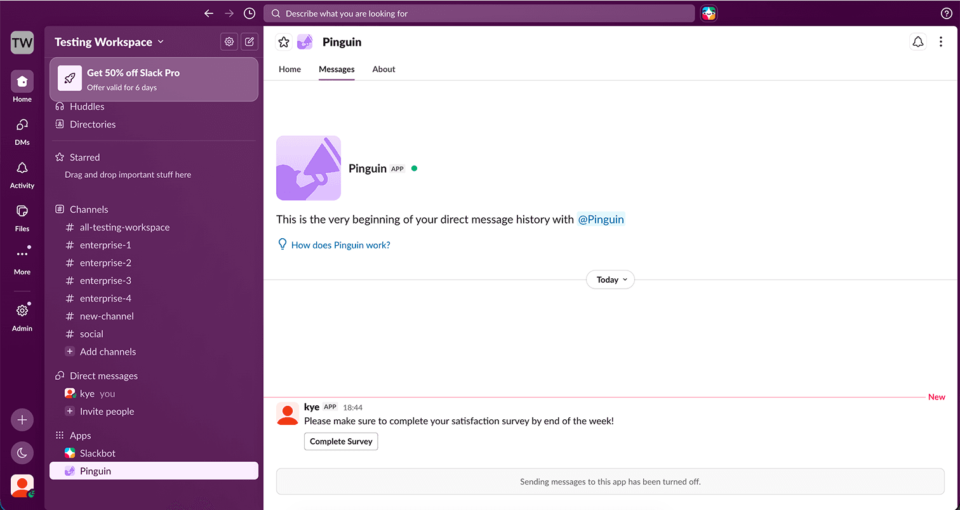Open the three-dot more actions menu
Screen dimensions: 960x510
tap(941, 42)
